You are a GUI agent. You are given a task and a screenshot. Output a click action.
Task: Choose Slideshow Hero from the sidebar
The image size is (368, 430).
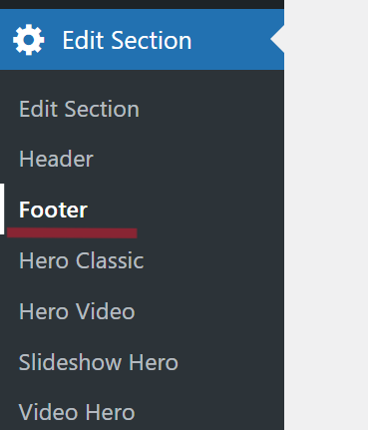(99, 362)
